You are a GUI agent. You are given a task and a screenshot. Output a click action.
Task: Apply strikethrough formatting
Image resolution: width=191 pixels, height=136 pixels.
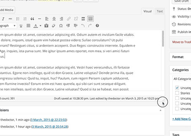point(10,19)
